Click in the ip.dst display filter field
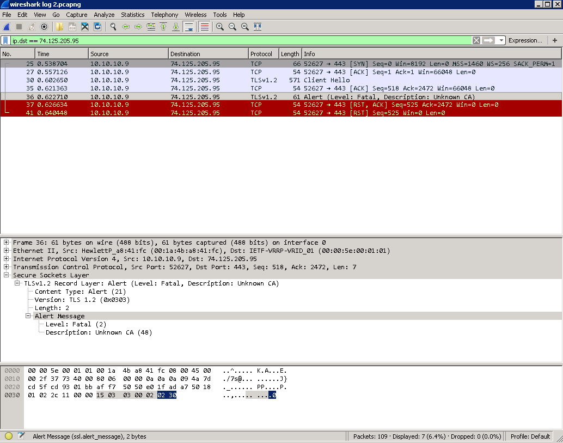The image size is (563, 443). (241, 40)
